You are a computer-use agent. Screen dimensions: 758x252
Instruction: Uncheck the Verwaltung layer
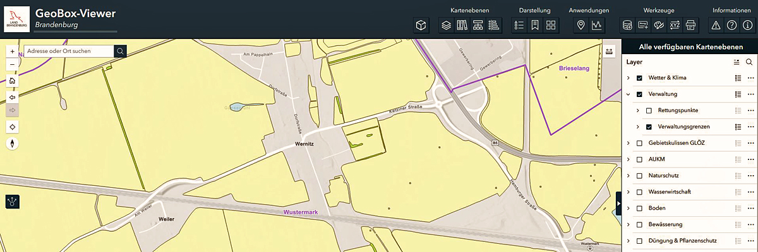point(640,94)
